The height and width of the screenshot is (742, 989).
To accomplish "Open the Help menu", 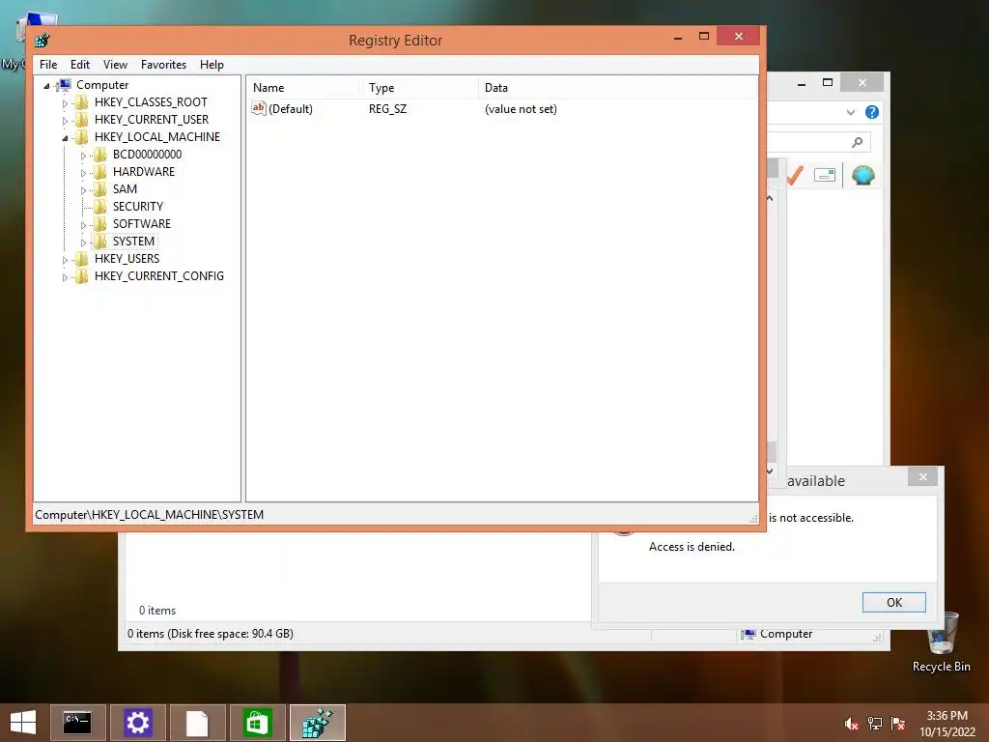I will tap(212, 65).
